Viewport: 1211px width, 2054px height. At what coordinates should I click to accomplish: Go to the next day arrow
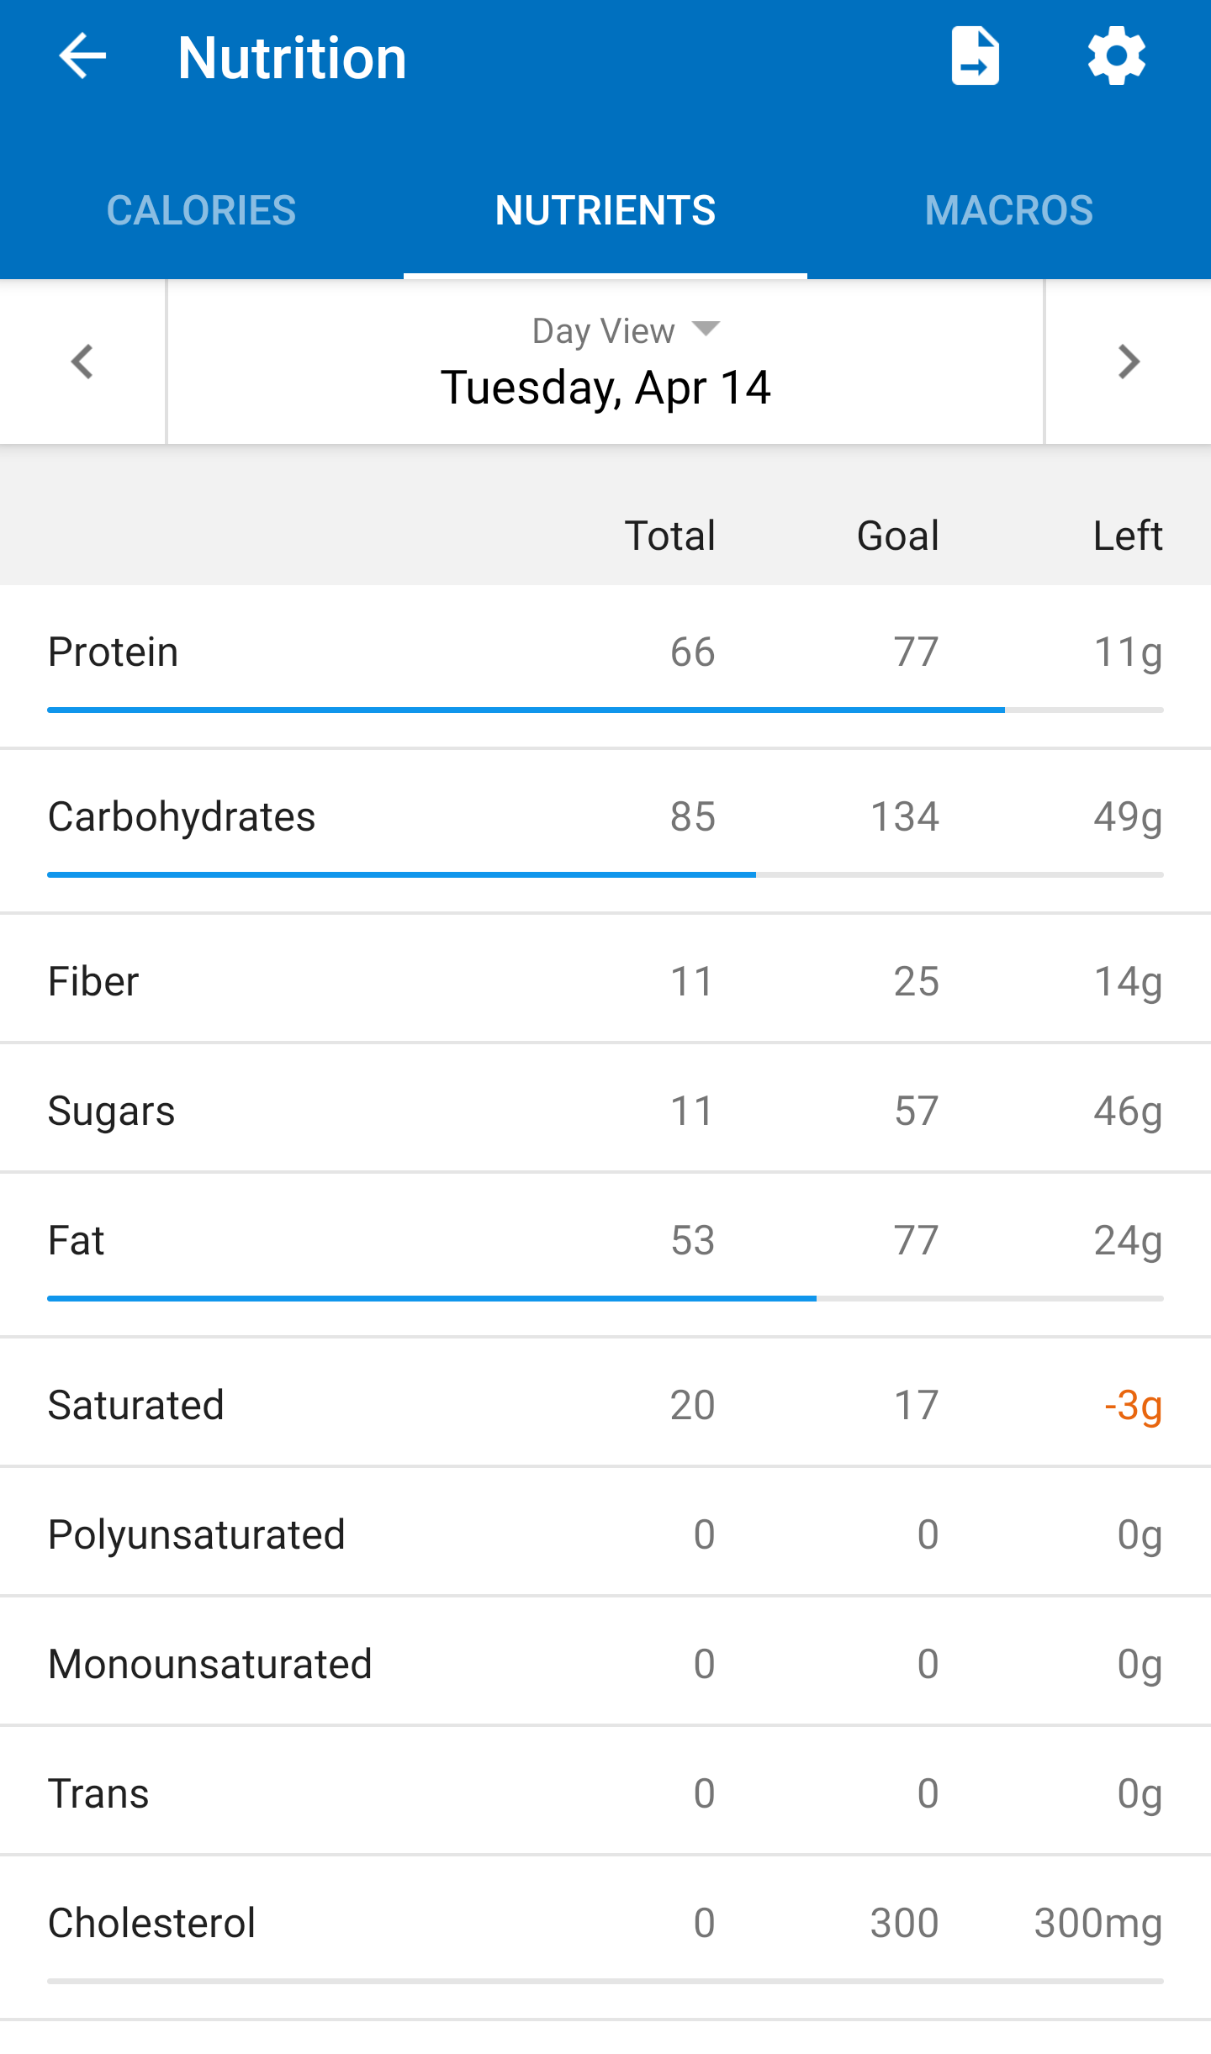pos(1128,362)
